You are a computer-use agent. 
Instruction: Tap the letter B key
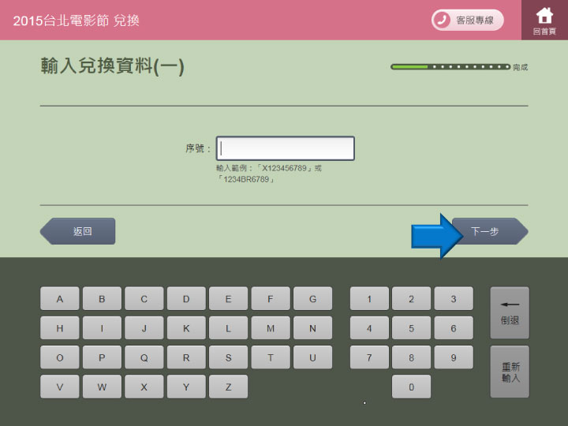tap(102, 299)
